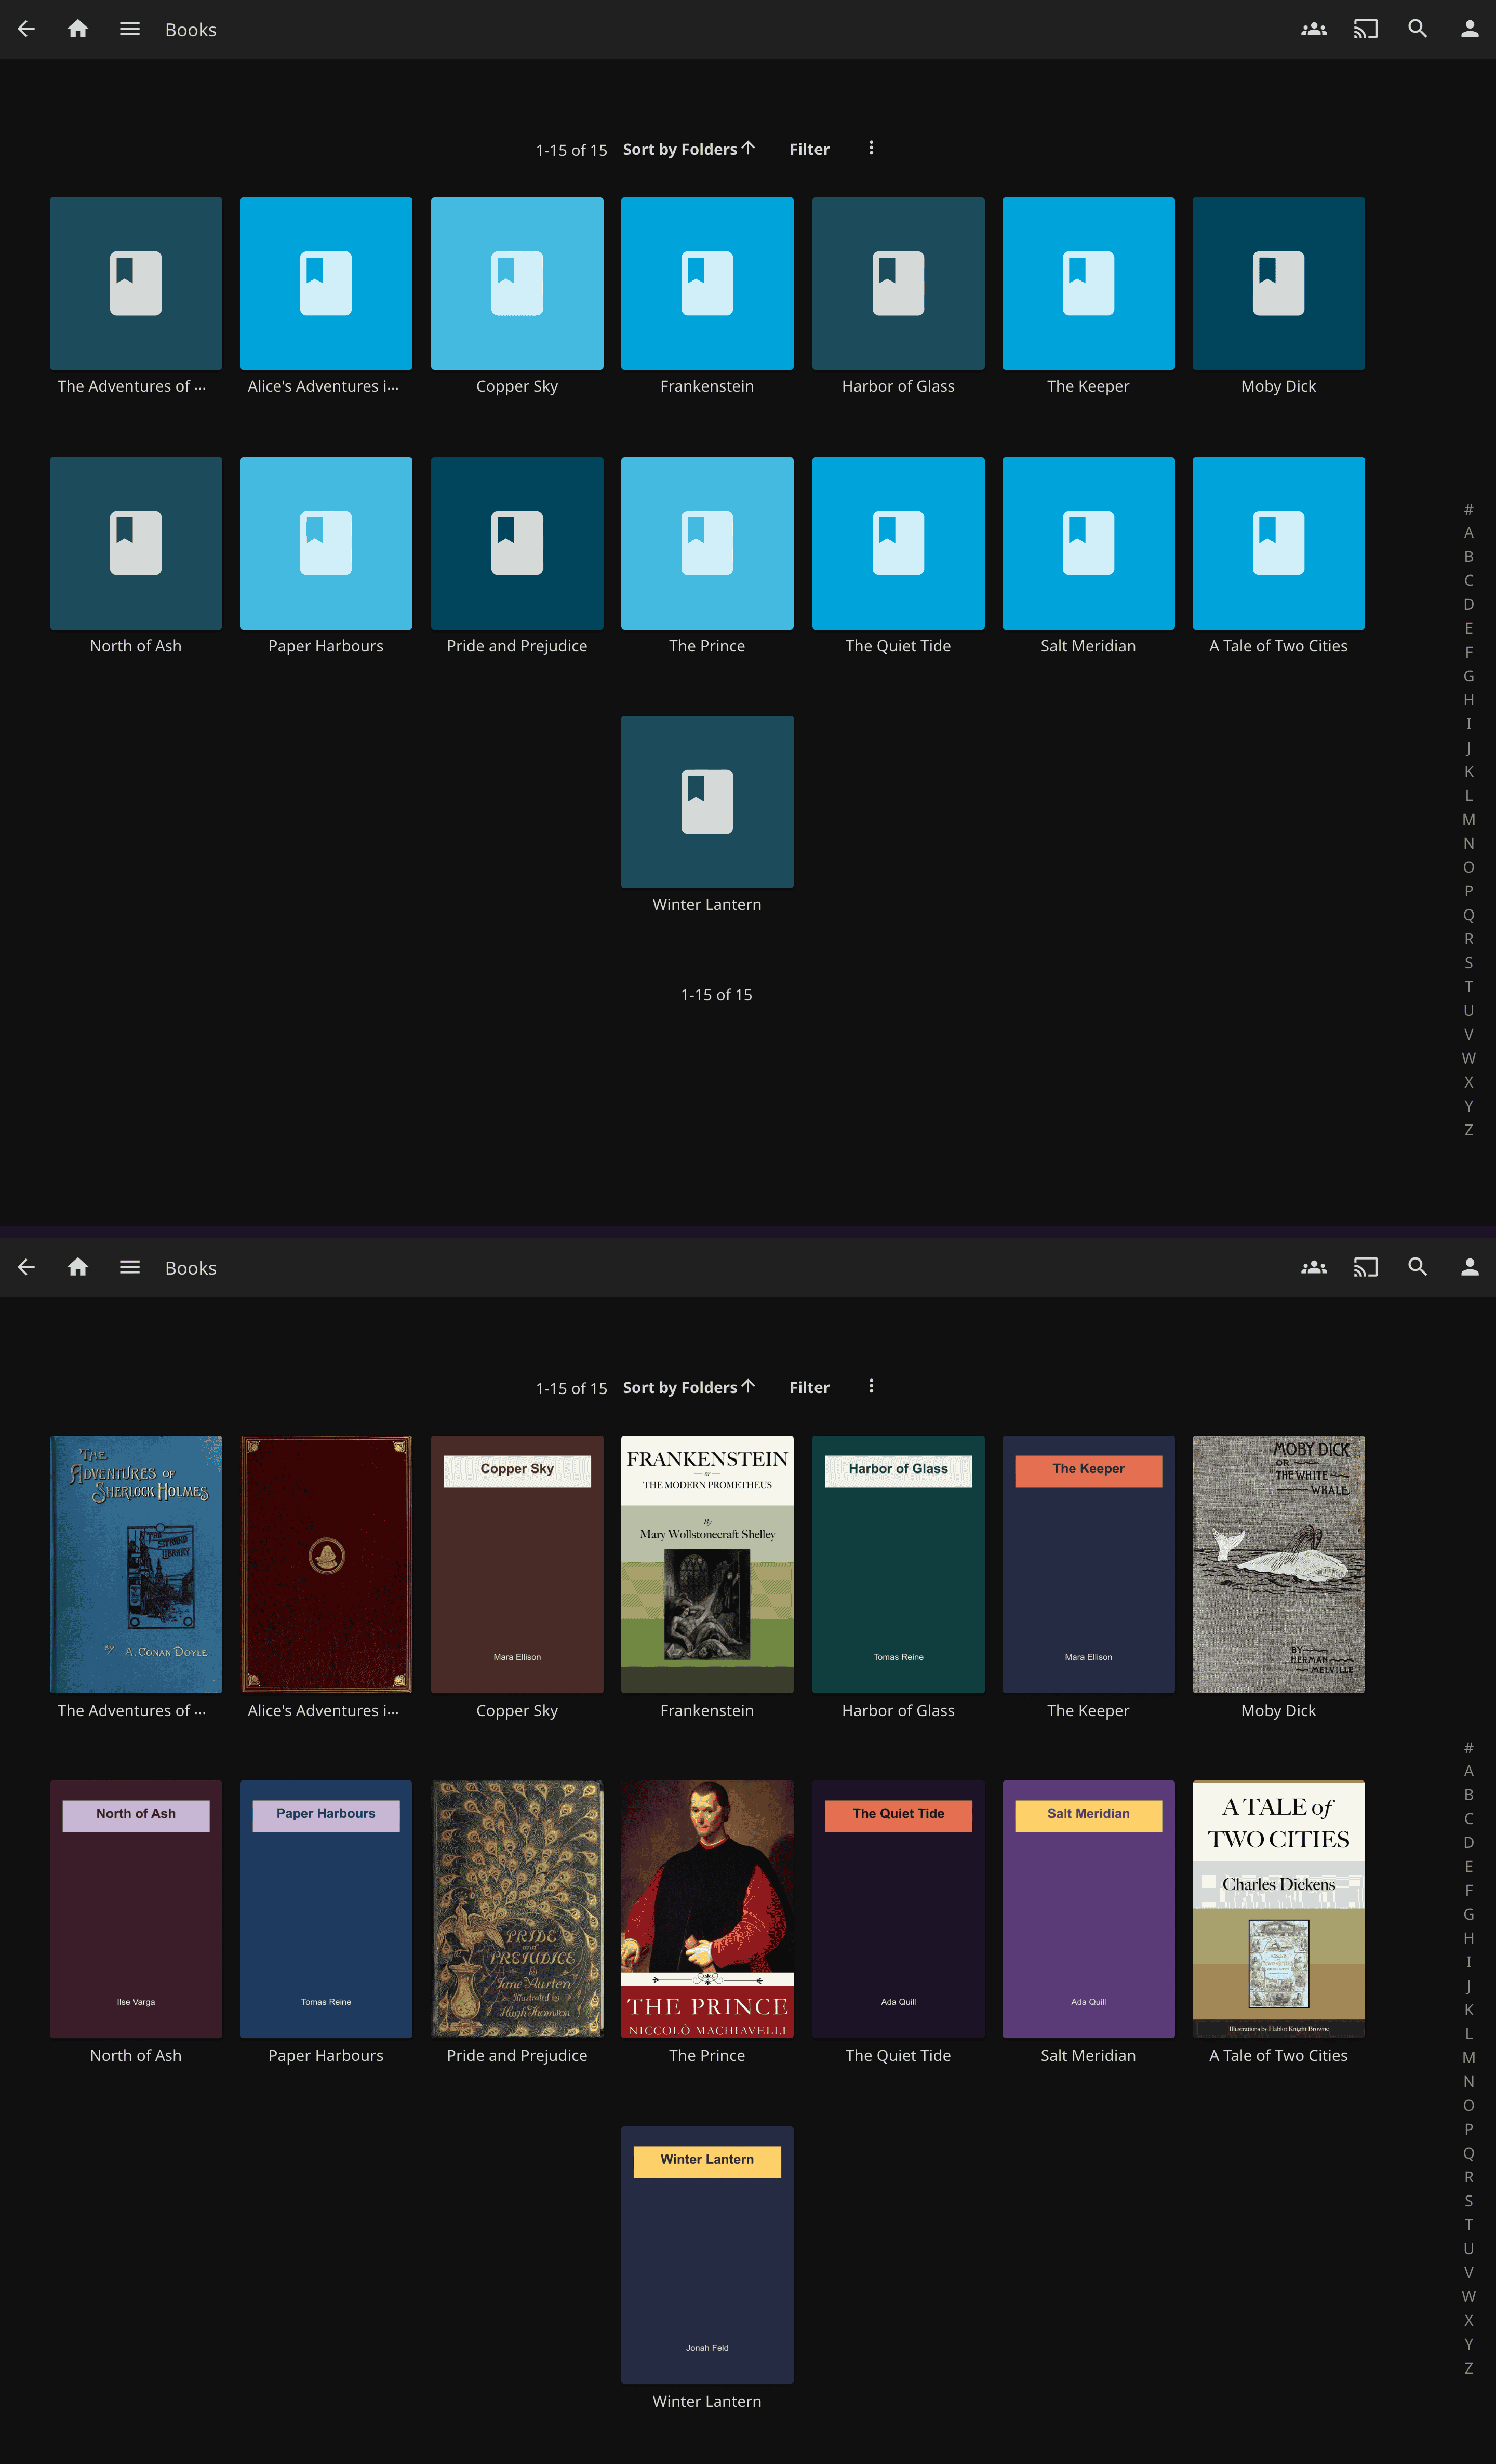
Task: Open hamburger menu in the placeholder-tile Books view
Action: [x=130, y=29]
